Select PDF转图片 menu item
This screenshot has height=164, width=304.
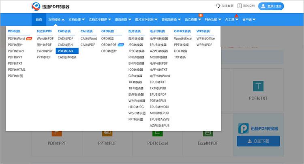click(x=15, y=44)
